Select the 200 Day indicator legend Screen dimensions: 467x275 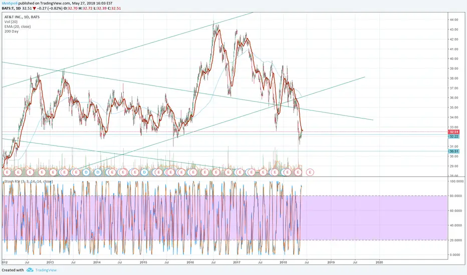[x=12, y=31]
